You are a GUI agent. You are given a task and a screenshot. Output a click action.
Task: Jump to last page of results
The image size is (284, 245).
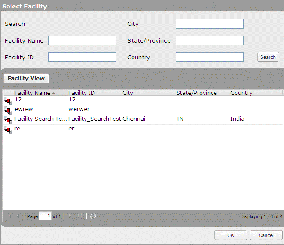pos(79,216)
